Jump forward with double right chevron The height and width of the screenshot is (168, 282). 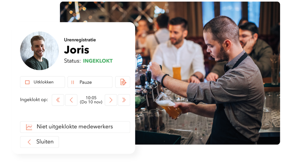tap(124, 100)
